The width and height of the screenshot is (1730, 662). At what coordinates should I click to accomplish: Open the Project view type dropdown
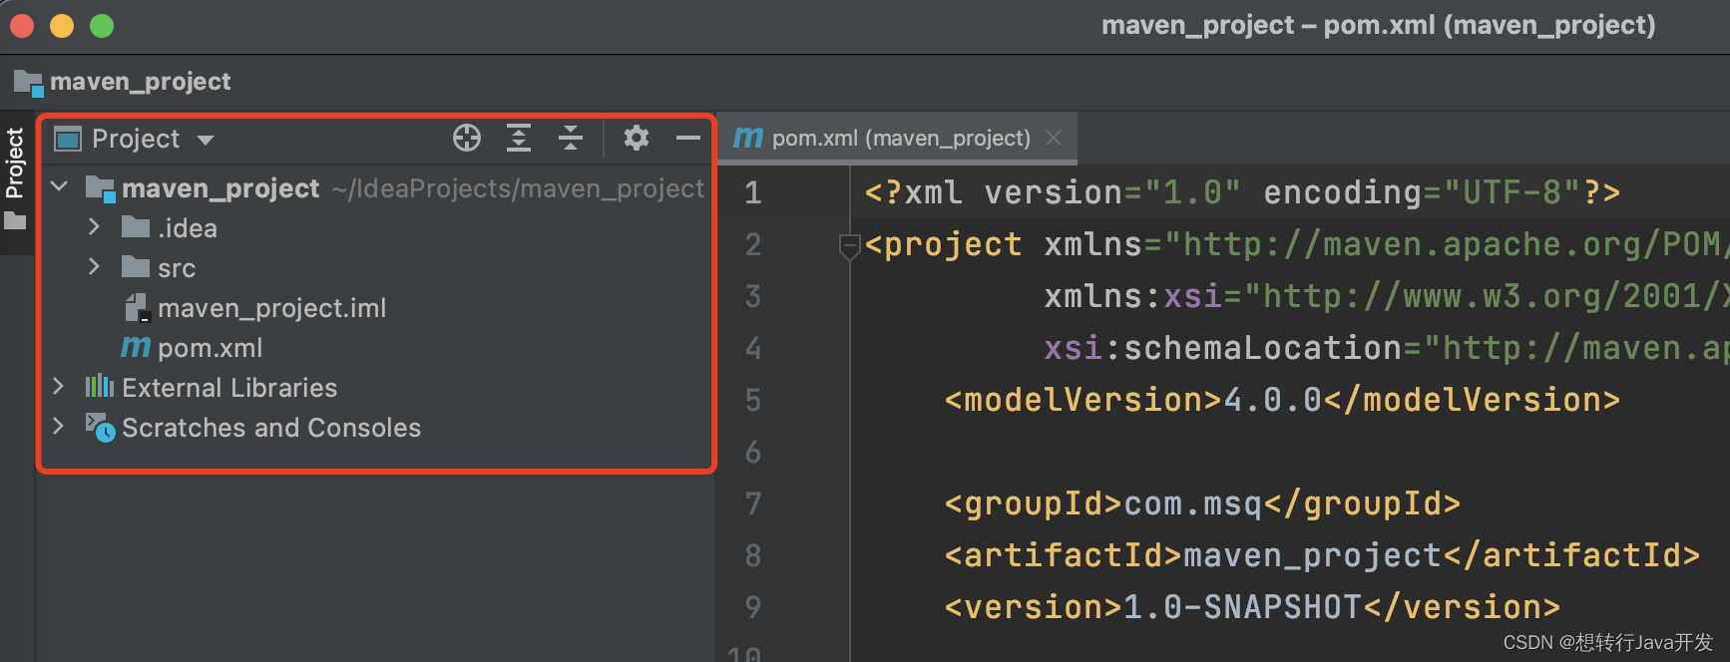click(x=206, y=140)
